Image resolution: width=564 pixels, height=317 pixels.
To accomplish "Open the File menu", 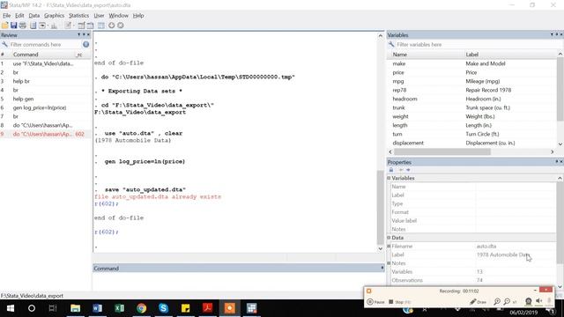I will pos(6,16).
